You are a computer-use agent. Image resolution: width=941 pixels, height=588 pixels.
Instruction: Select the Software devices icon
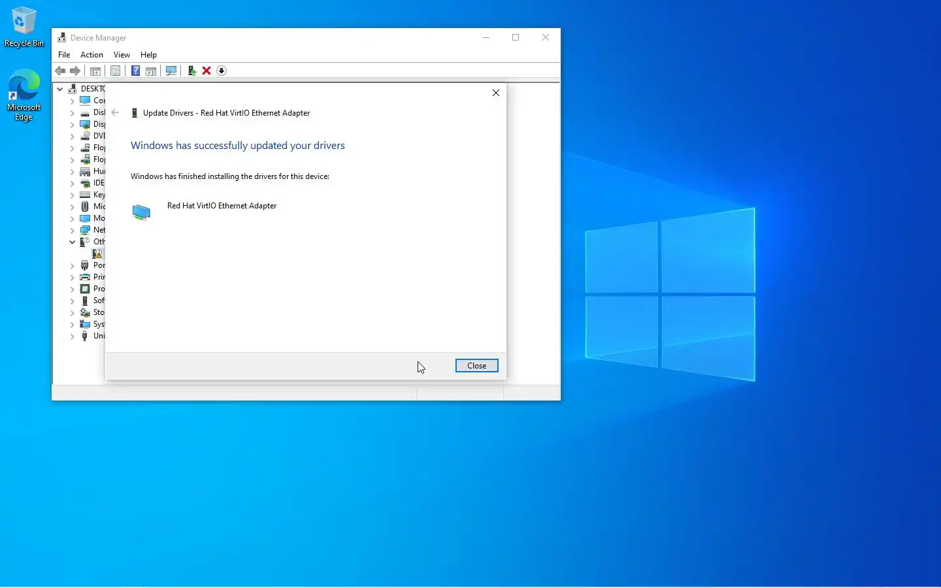click(x=85, y=301)
